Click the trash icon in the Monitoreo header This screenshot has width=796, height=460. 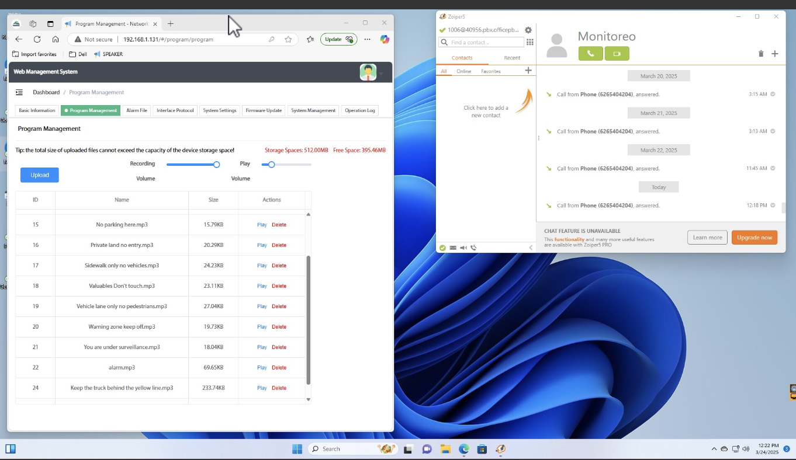click(761, 54)
